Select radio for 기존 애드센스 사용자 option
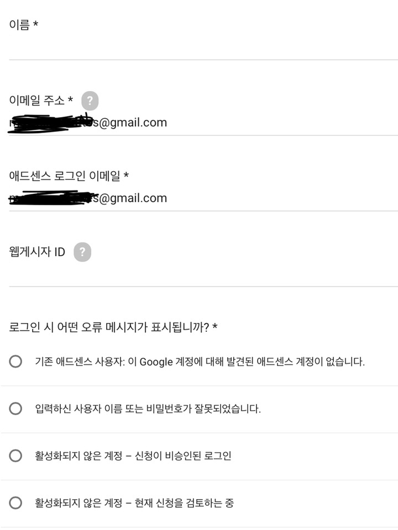The width and height of the screenshot is (398, 530). coord(15,361)
